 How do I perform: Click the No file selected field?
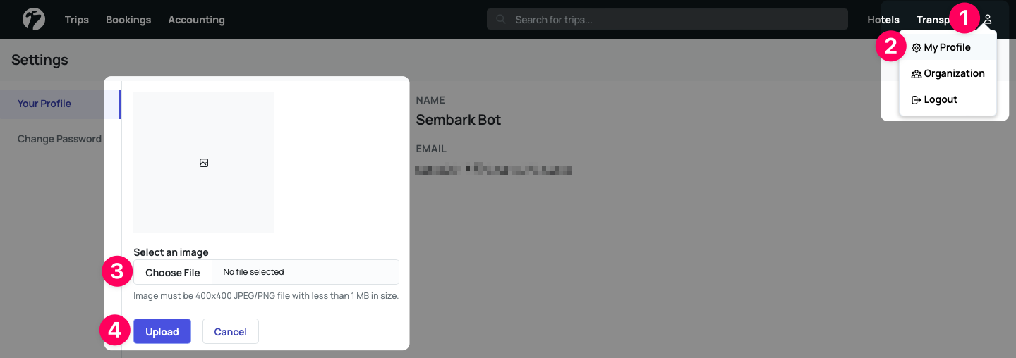[305, 272]
